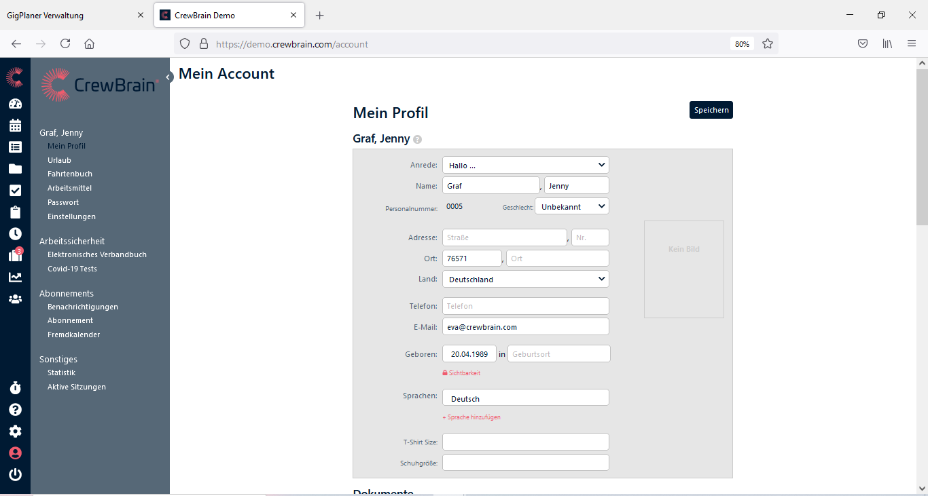
Task: Open the settings gear icon in sidebar
Action: [x=15, y=432]
